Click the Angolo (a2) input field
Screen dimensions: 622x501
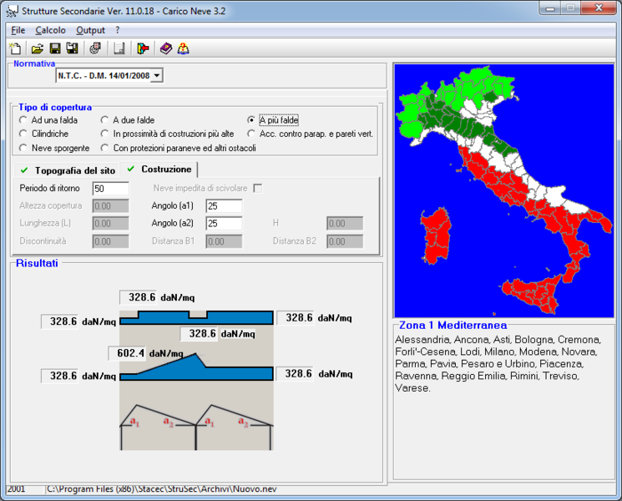224,223
